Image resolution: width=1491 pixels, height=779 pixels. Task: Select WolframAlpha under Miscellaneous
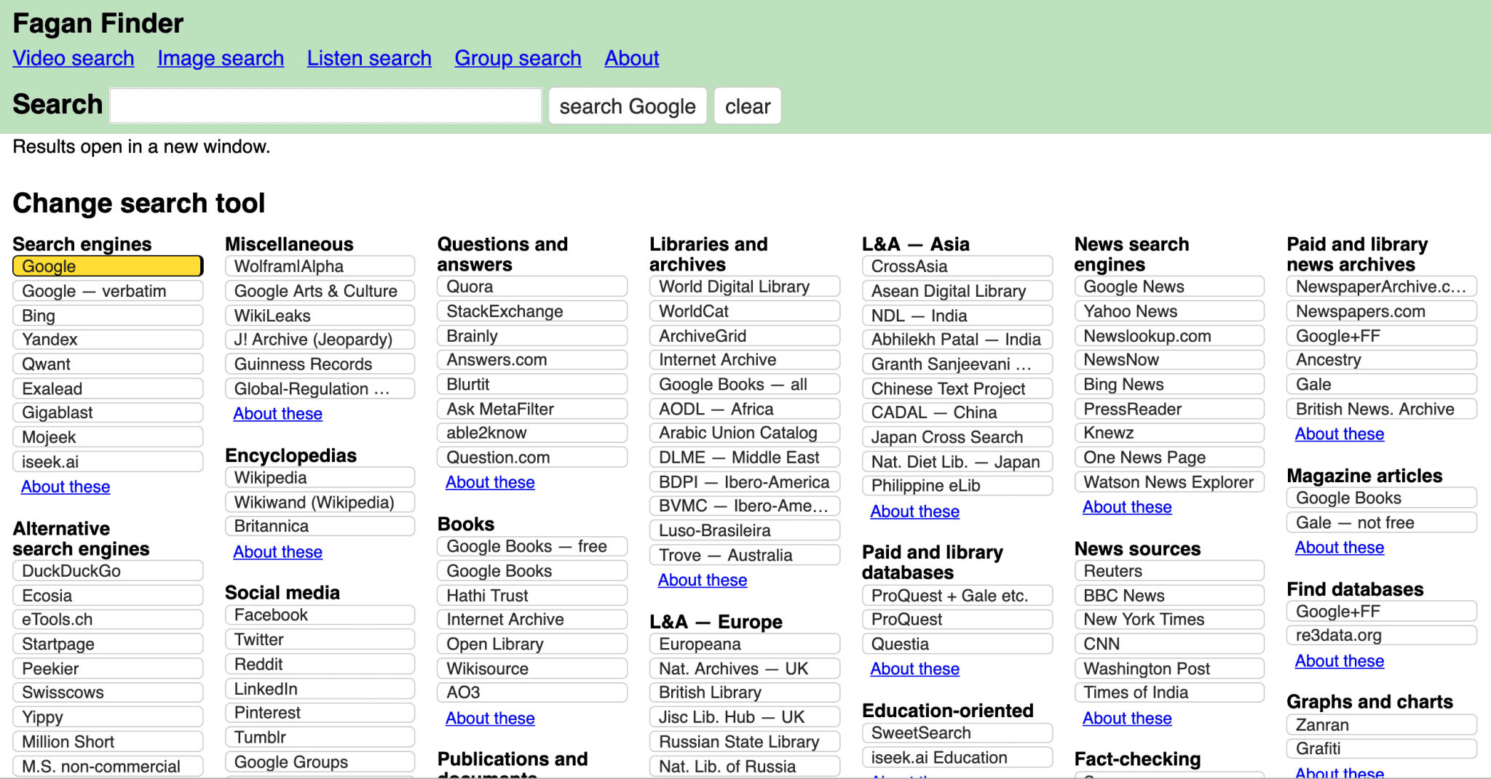(320, 266)
